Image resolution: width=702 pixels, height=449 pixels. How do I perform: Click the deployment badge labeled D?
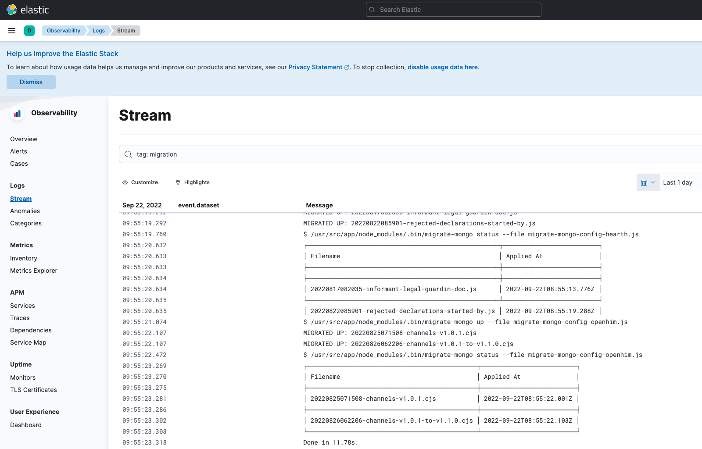point(29,31)
